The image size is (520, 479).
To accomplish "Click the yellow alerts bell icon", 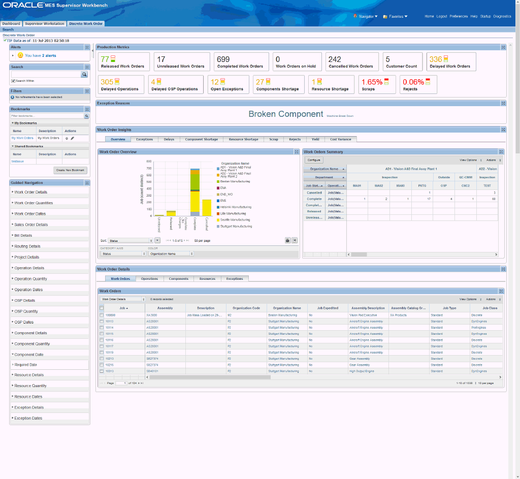I will click(20, 55).
